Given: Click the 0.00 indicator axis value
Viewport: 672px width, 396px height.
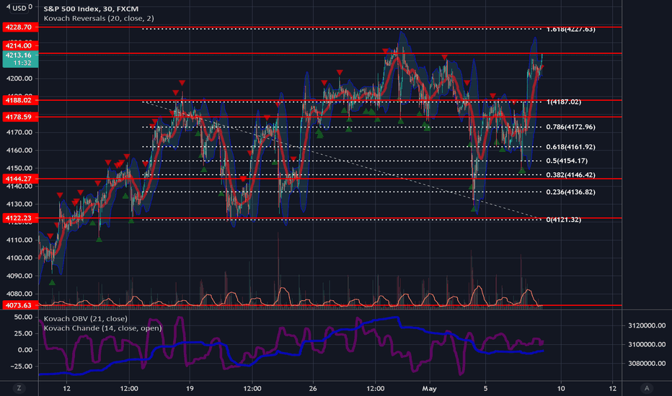Looking at the screenshot, I should 25,350.
